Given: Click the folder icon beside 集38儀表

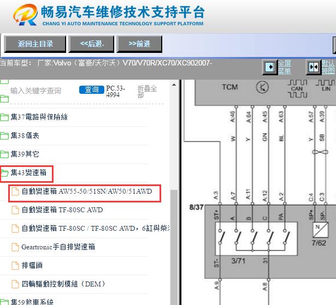Looking at the screenshot, I should 4,136.
